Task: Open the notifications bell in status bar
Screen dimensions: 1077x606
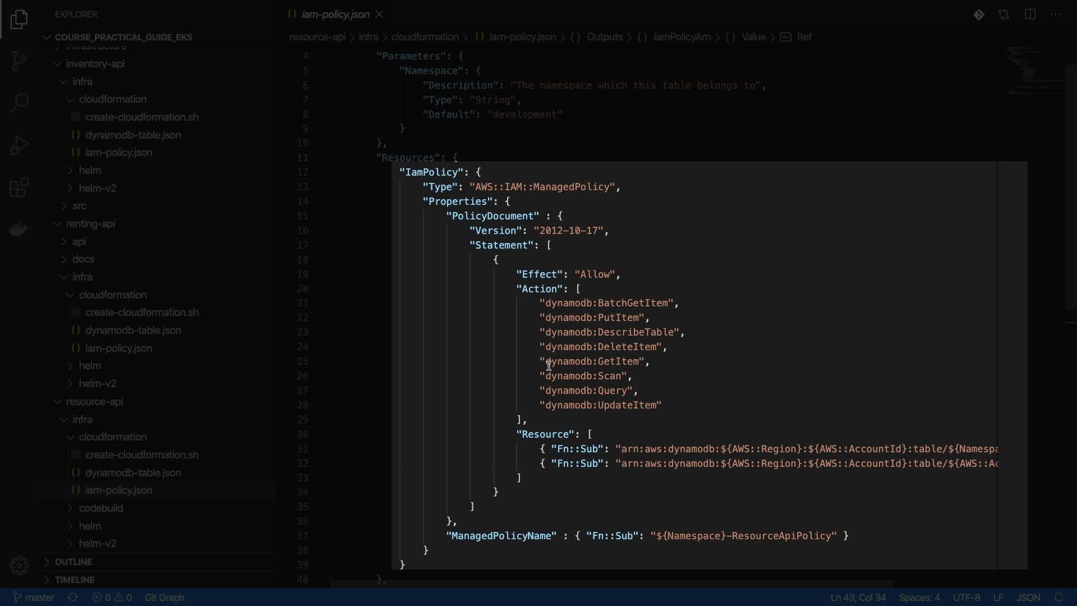Action: (1058, 597)
